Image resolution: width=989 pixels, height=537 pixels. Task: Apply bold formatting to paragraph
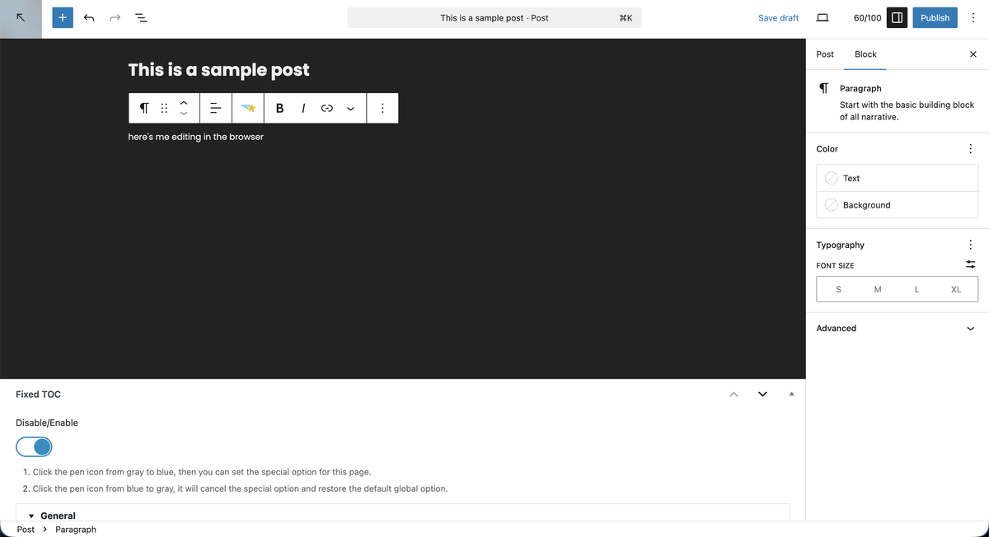point(280,108)
